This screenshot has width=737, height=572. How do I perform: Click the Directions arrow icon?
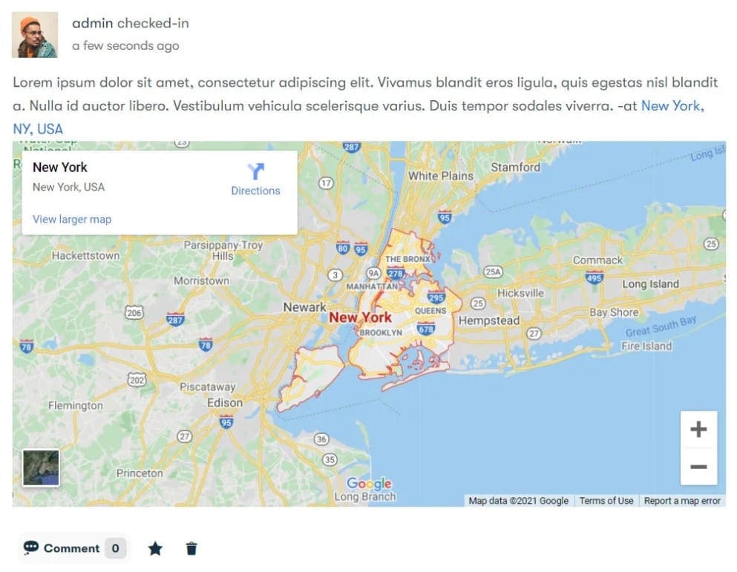click(x=256, y=171)
